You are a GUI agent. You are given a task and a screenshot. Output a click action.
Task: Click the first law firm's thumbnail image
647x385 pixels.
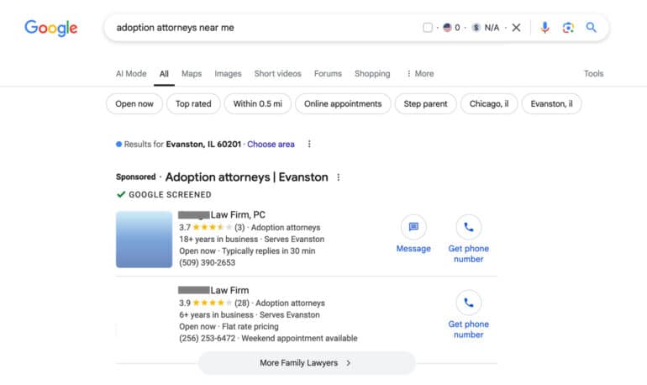click(144, 240)
